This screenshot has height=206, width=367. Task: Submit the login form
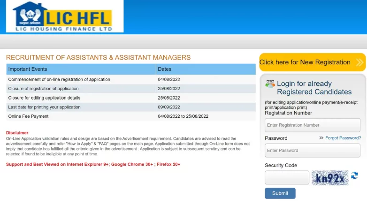pyautogui.click(x=280, y=193)
